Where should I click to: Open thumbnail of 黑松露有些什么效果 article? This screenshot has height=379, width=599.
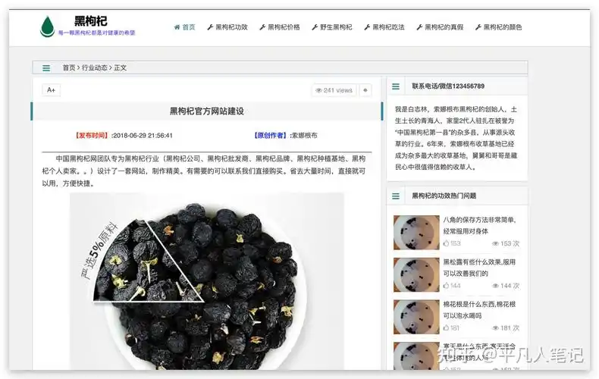click(416, 274)
